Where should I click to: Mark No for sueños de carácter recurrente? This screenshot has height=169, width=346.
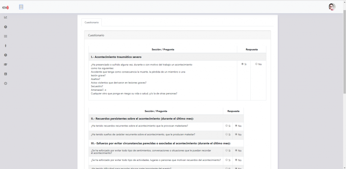(x=236, y=134)
